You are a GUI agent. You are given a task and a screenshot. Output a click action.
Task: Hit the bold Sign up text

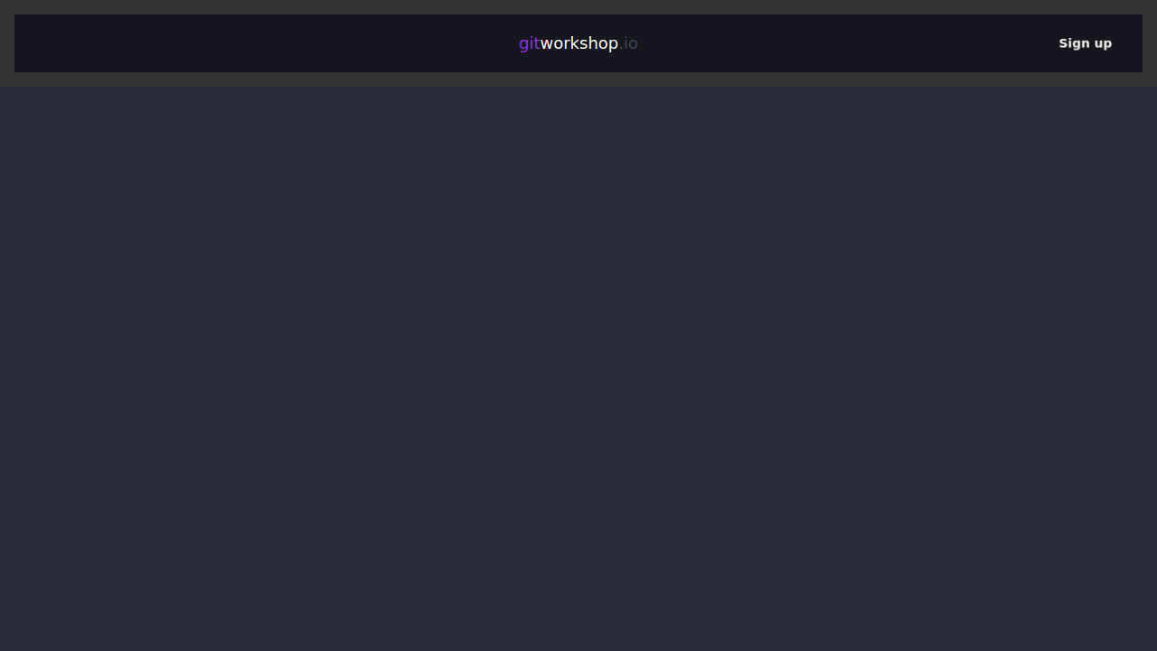[x=1085, y=43]
